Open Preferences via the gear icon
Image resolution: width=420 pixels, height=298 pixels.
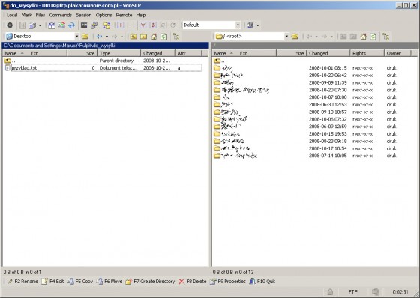pos(10,25)
